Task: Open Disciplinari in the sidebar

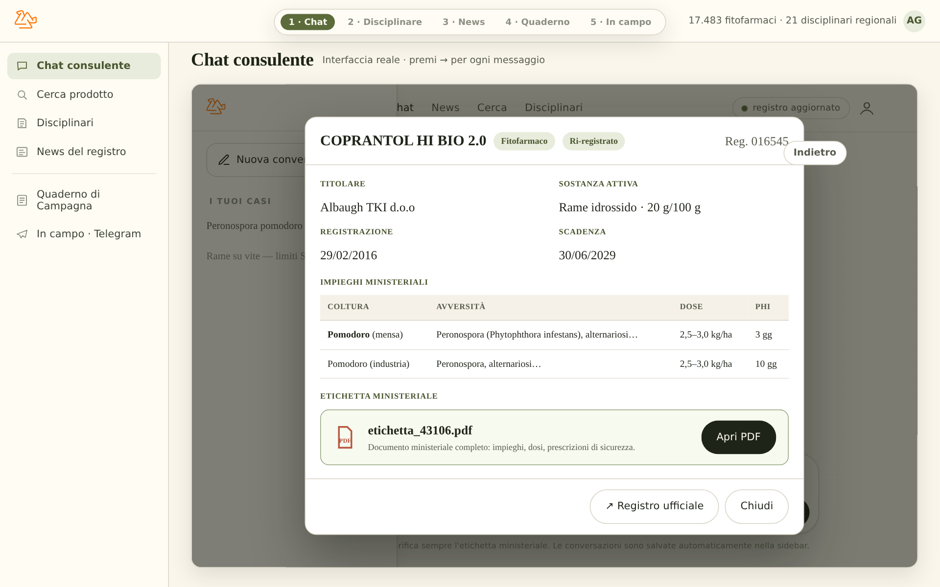Action: point(84,123)
